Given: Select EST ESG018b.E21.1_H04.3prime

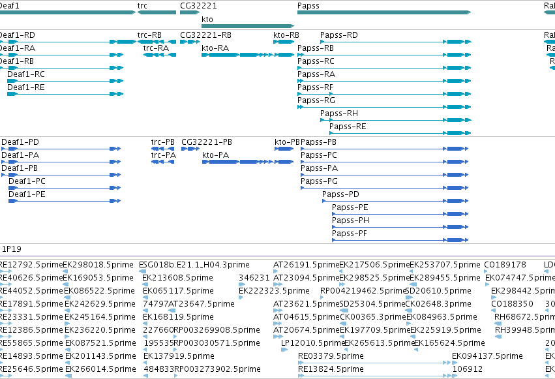Looking at the screenshot, I should coord(143,271).
